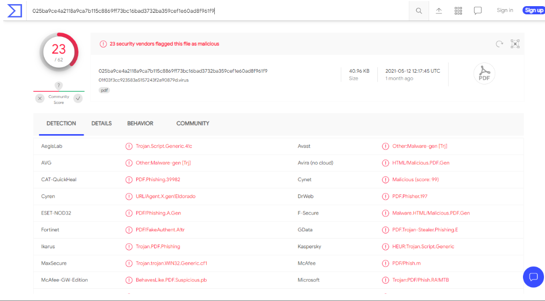Open the floating chat bubble button
Viewport: 545px width, 301px height.
(533, 277)
